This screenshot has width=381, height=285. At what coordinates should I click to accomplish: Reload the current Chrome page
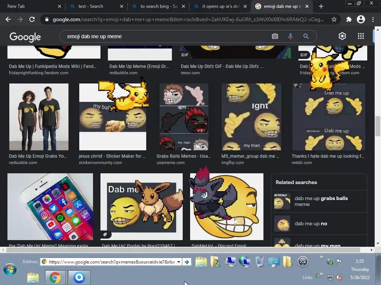[x=32, y=19]
